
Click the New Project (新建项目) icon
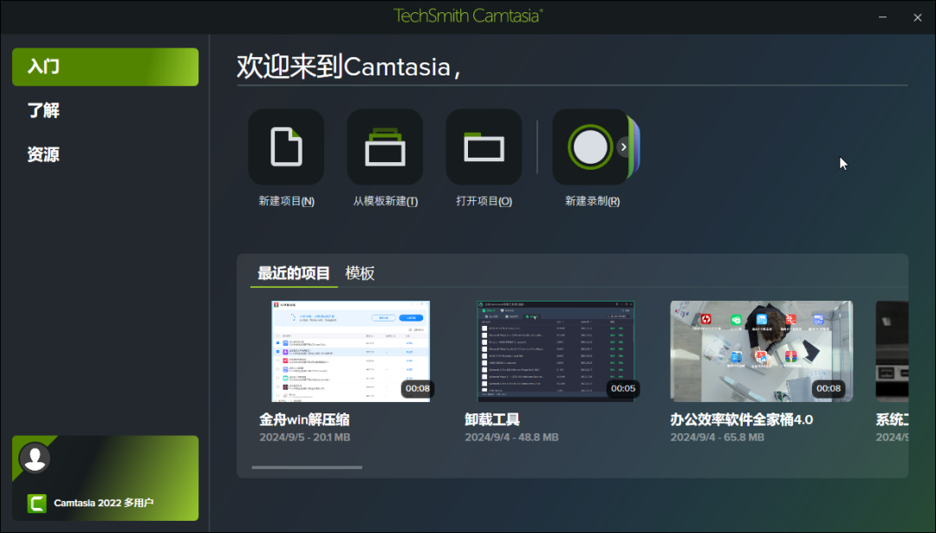286,146
